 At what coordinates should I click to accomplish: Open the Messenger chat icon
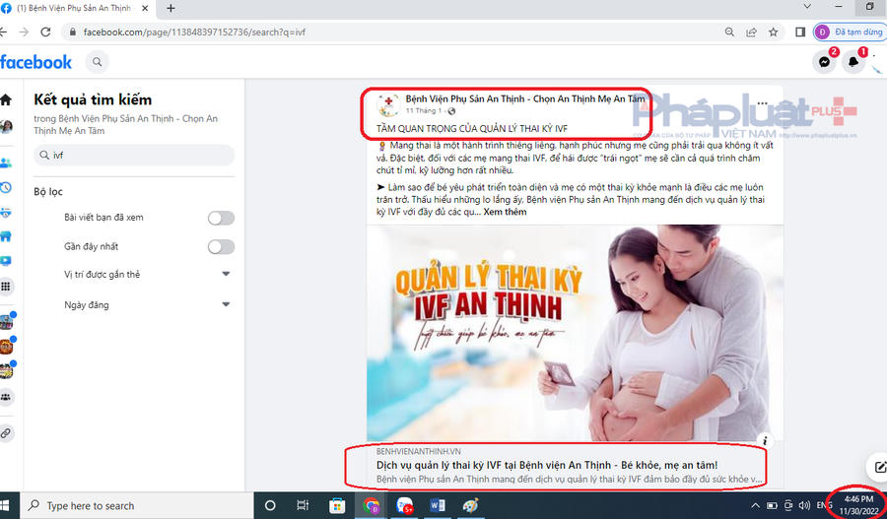click(824, 62)
